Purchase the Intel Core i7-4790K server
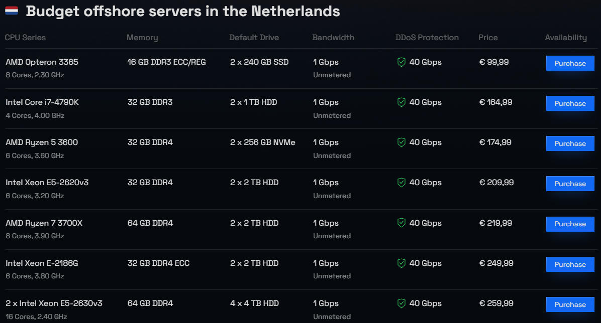 coord(570,103)
